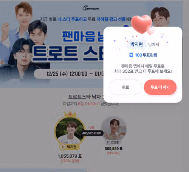Click the 완료 button in popup

tap(125, 87)
